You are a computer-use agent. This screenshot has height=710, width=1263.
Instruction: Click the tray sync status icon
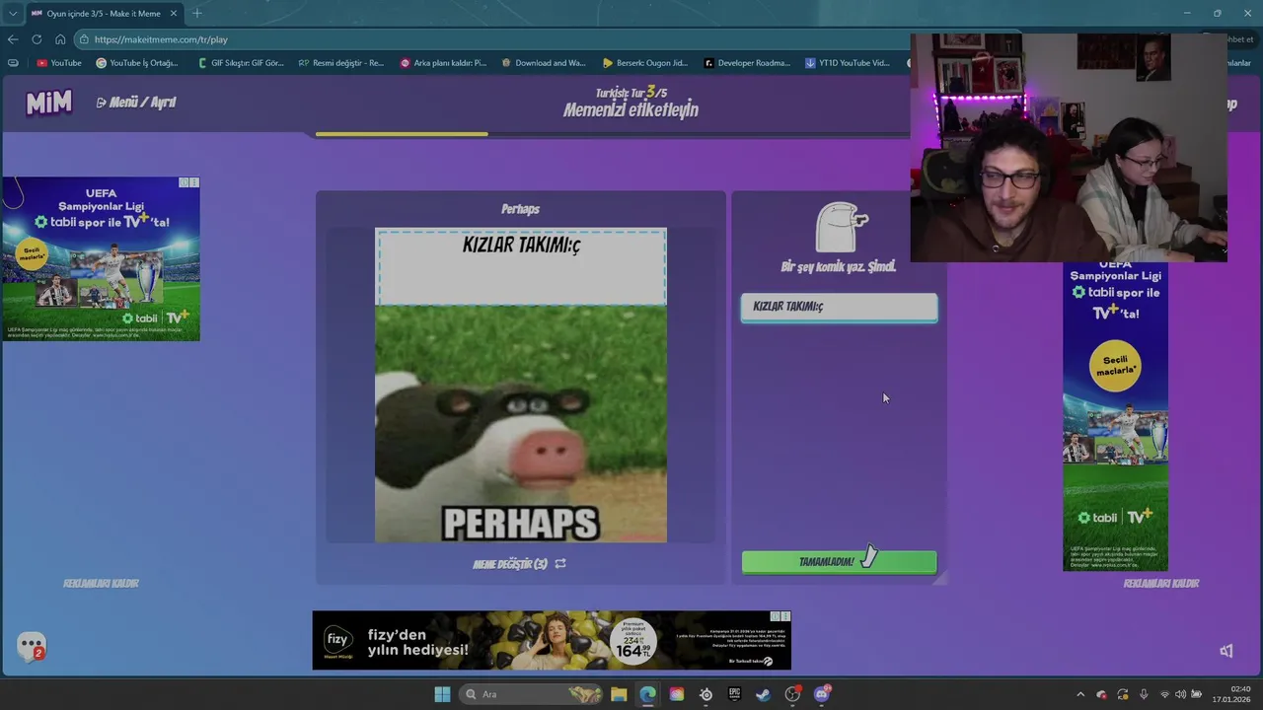[x=1123, y=694]
